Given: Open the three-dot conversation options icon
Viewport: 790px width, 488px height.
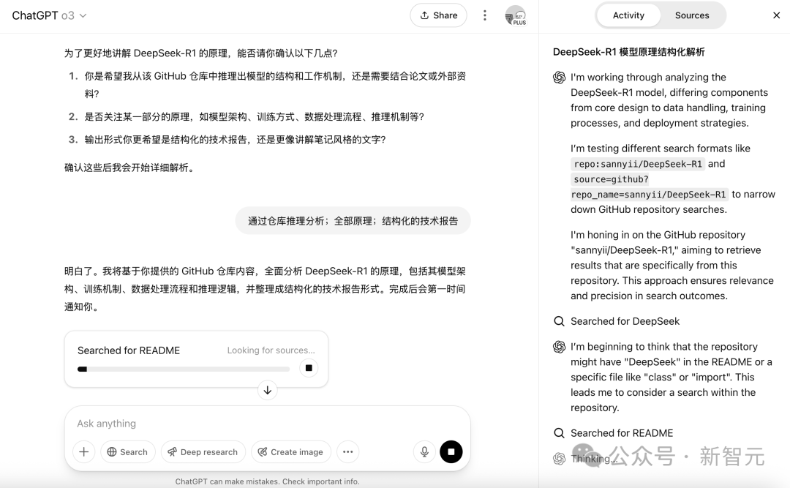Looking at the screenshot, I should point(485,15).
